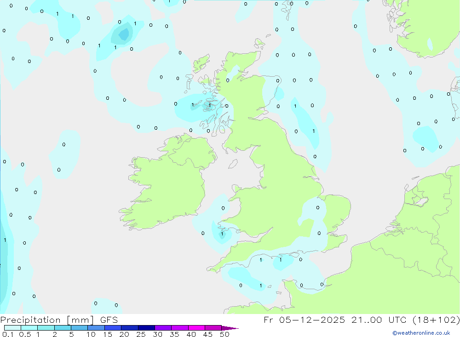Click the '25' legend scale value
The image size is (460, 337).
[141, 334]
